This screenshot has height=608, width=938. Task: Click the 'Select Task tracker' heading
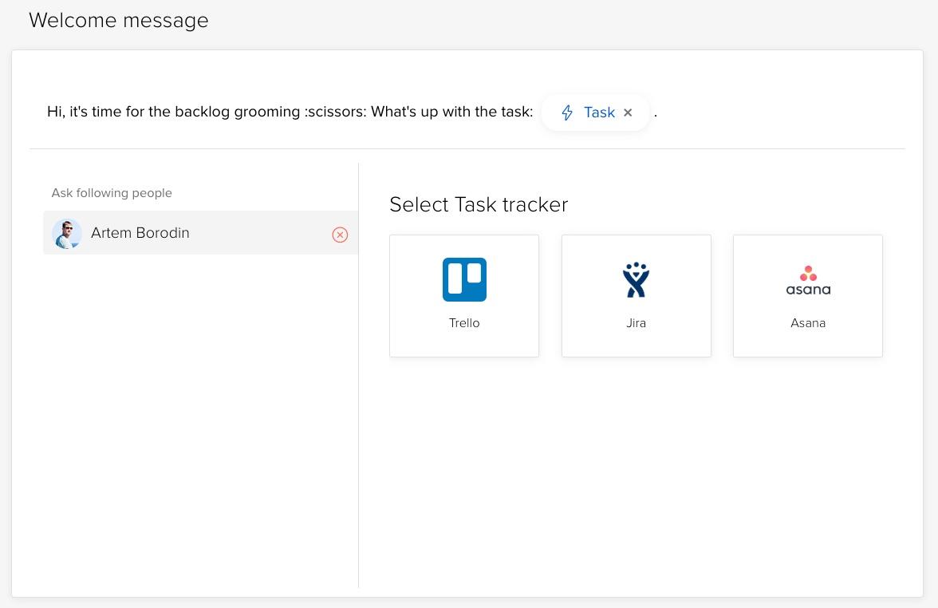click(479, 204)
